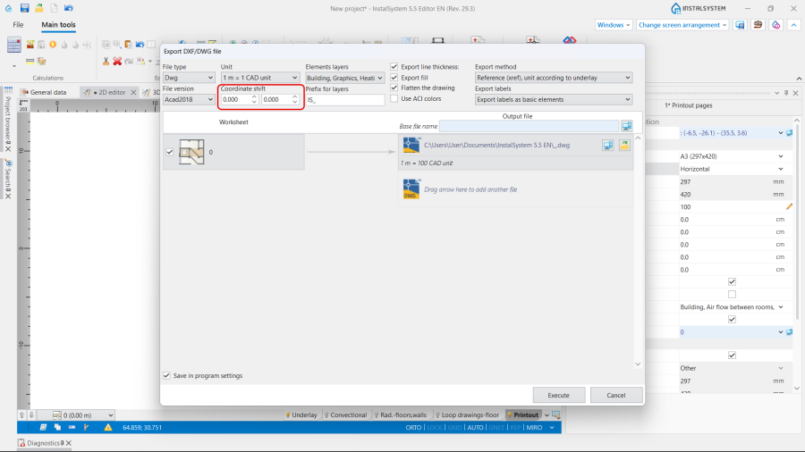This screenshot has width=805, height=452.
Task: Click the orange flame icon in Calculations group
Action: click(x=53, y=45)
